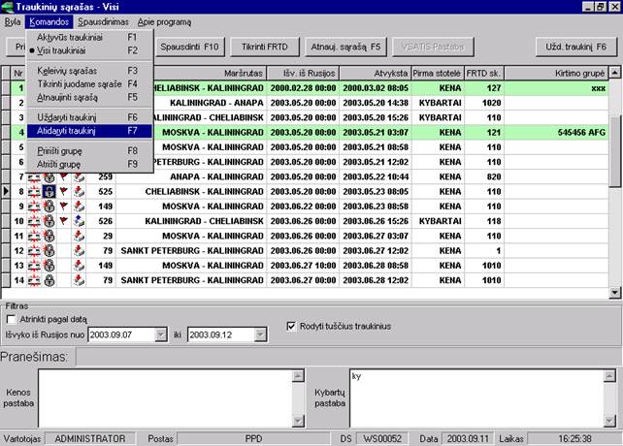
Task: Open the 'iki' date dropdown showing 2003.09.12
Action: pyautogui.click(x=260, y=334)
